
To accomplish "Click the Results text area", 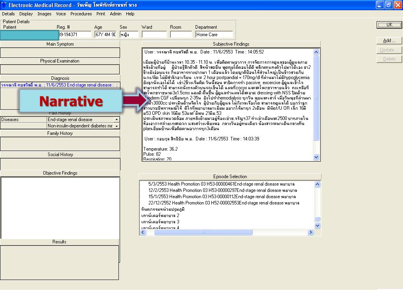I will 59,262.
